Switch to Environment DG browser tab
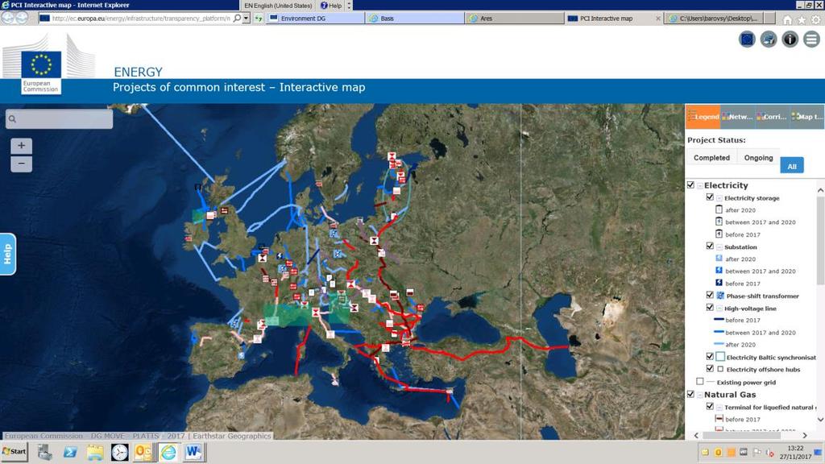This screenshot has width=825, height=464. (x=315, y=19)
